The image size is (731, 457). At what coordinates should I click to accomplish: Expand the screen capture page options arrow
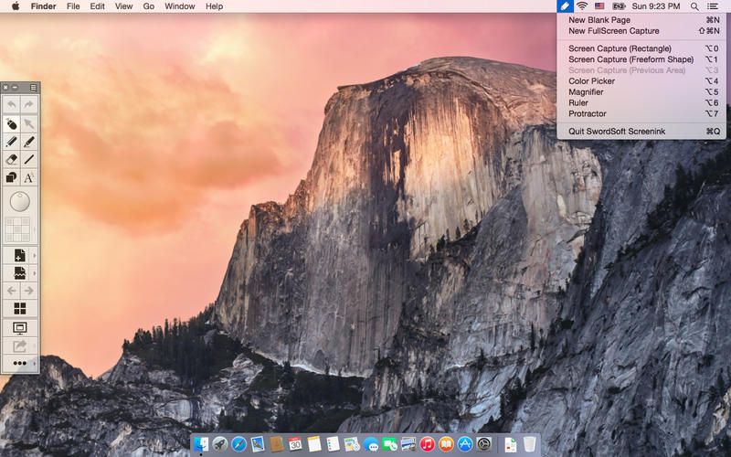pyautogui.click(x=35, y=273)
